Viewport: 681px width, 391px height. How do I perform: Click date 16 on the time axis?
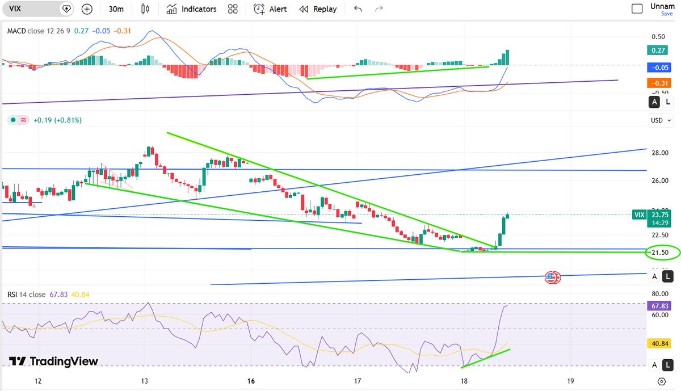(250, 381)
